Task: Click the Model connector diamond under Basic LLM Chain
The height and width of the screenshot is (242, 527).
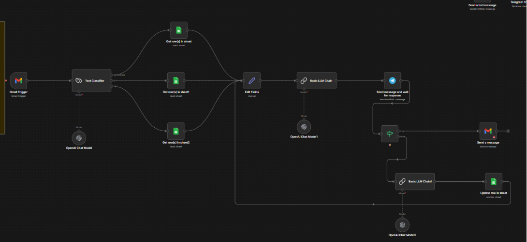Action: point(304,89)
